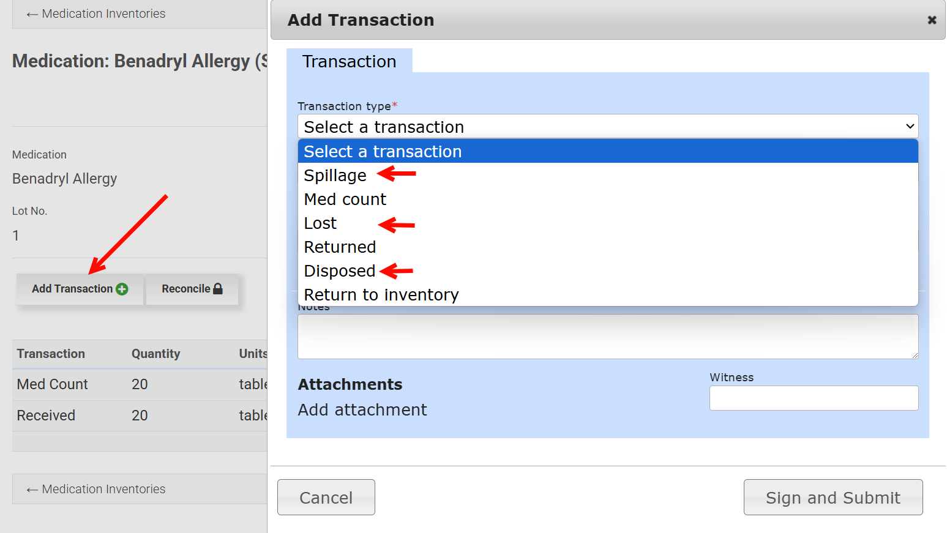Click the Add attachment link
Screen dimensions: 947x533
[362, 410]
